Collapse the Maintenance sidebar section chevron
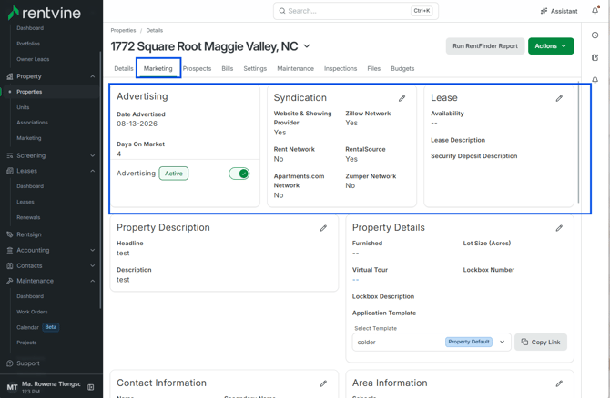Image resolution: width=610 pixels, height=398 pixels. tap(93, 281)
